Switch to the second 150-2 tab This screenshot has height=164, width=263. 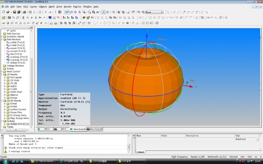[x=62, y=129]
